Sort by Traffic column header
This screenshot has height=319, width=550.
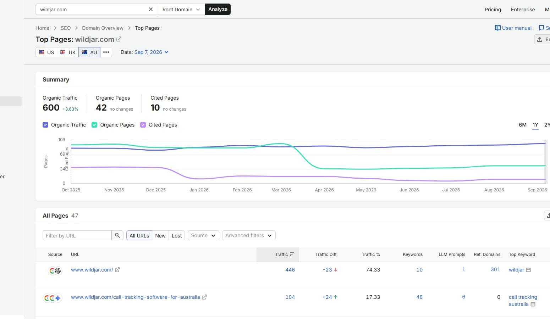[x=278, y=254]
